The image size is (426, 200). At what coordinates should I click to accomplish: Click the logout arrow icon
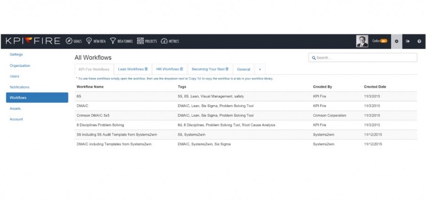408,41
